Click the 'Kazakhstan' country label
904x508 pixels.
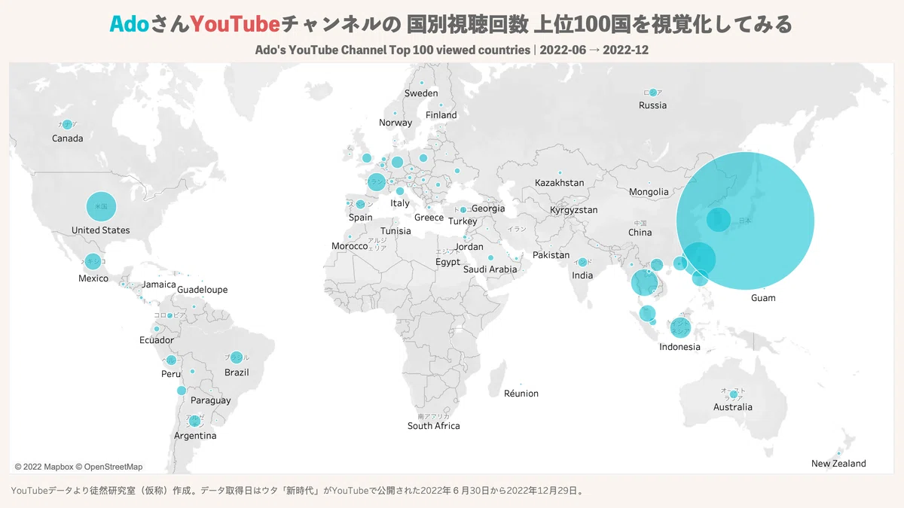[x=560, y=183]
